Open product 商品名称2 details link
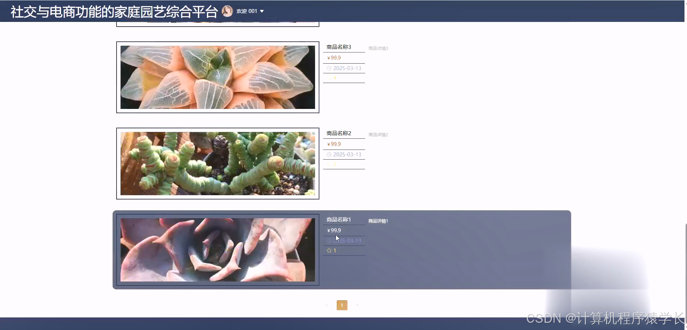Screen dimensions: 687x330 (378, 134)
